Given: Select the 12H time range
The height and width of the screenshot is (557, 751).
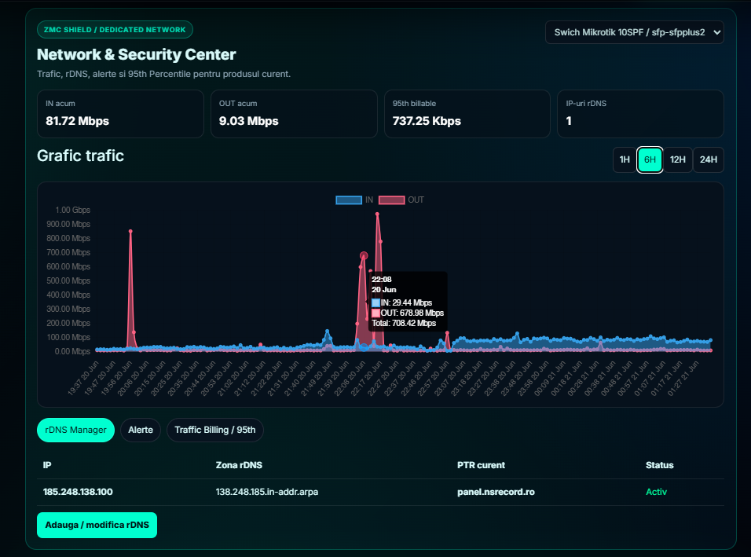Looking at the screenshot, I should 678,159.
